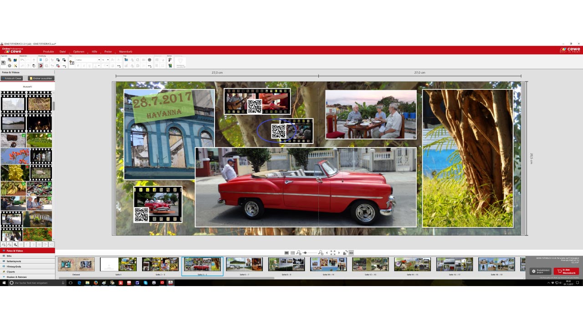Click the zoom slider handle below the canvas
The image size is (583, 328).
point(305,253)
